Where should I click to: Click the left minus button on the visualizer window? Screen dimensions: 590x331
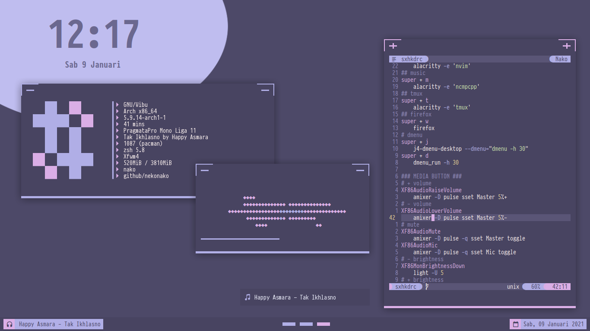[x=205, y=170]
